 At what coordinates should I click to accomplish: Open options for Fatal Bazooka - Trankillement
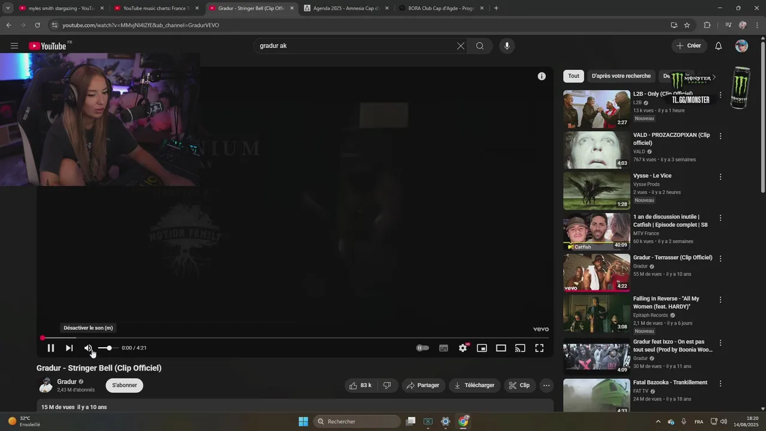721,384
